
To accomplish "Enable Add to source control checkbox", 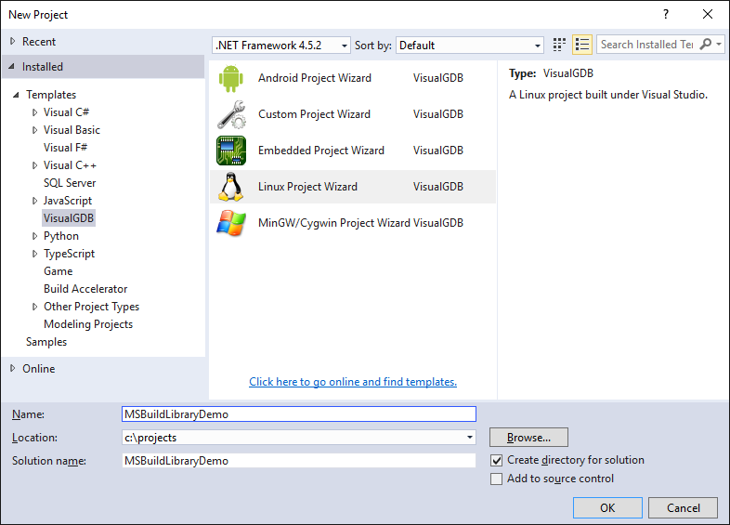I will click(x=496, y=479).
